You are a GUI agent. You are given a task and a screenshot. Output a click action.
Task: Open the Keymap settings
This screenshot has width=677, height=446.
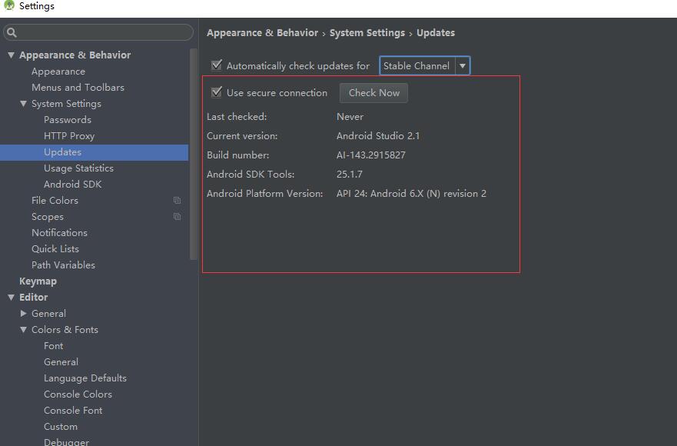pos(38,281)
